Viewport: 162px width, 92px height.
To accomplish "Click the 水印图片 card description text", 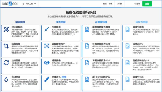I will (25, 83).
